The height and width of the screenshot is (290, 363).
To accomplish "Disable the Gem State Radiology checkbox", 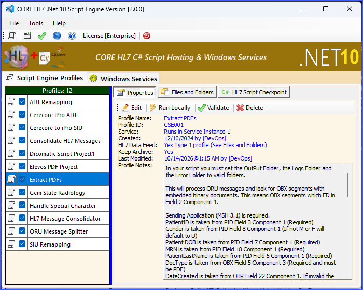I will pyautogui.click(x=22, y=192).
